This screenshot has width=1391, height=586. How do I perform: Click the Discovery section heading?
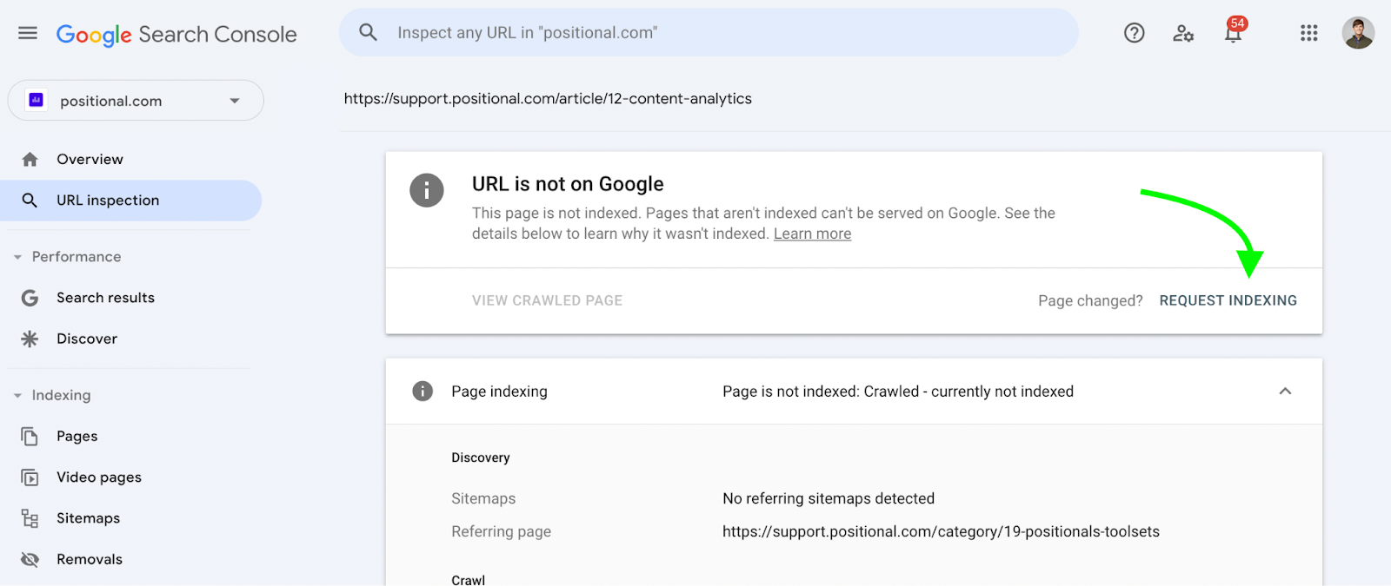point(481,458)
